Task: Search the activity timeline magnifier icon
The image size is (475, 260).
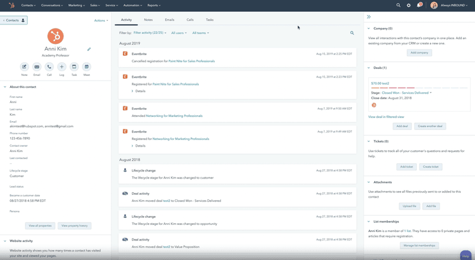Action: [x=352, y=33]
